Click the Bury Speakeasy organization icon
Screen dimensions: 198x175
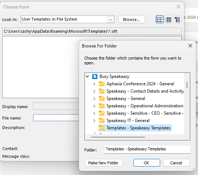[95, 76]
